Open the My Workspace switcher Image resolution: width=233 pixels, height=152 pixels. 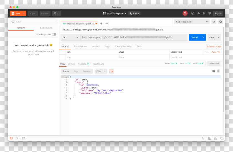tap(115, 13)
